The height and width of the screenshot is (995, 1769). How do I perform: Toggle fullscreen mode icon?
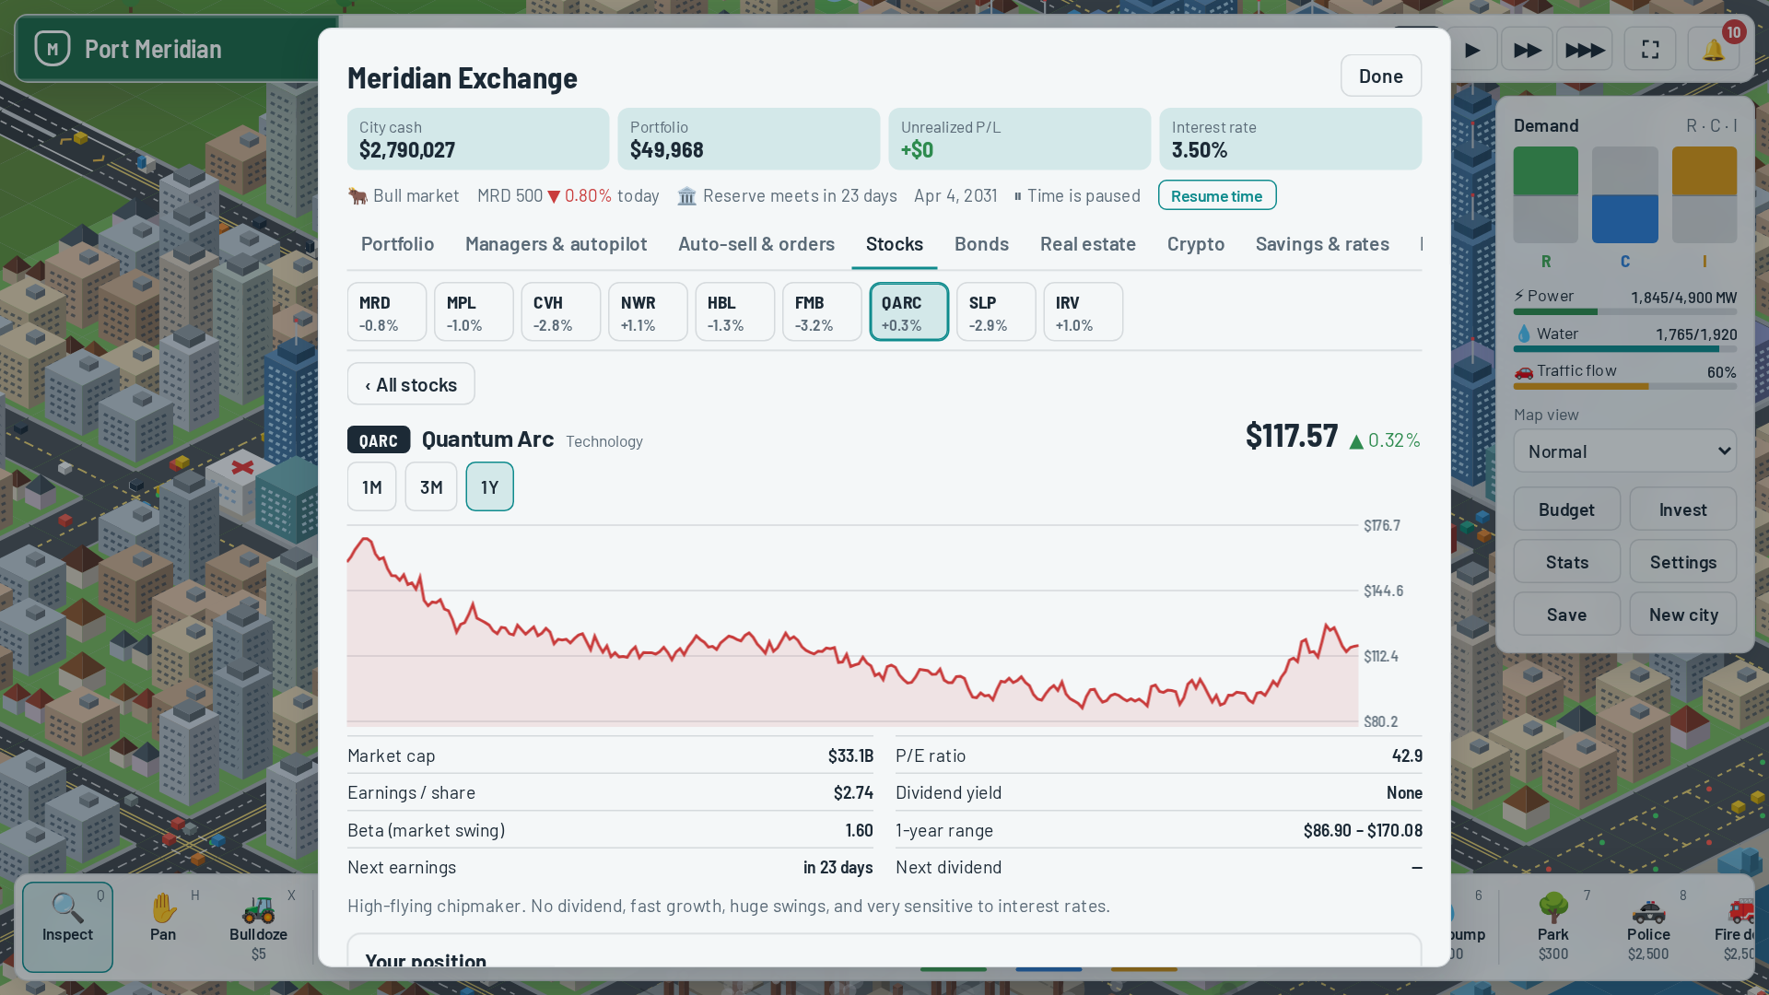(x=1650, y=50)
